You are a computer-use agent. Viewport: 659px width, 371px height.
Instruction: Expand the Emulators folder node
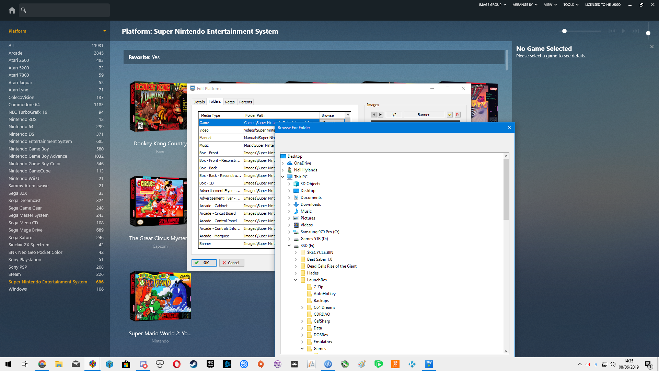(302, 342)
